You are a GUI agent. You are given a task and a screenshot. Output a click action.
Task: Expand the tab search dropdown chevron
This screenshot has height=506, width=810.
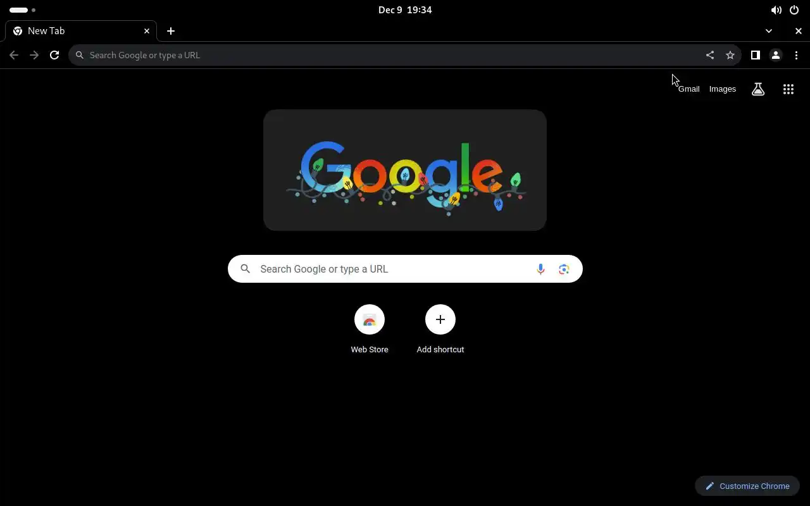tap(769, 31)
